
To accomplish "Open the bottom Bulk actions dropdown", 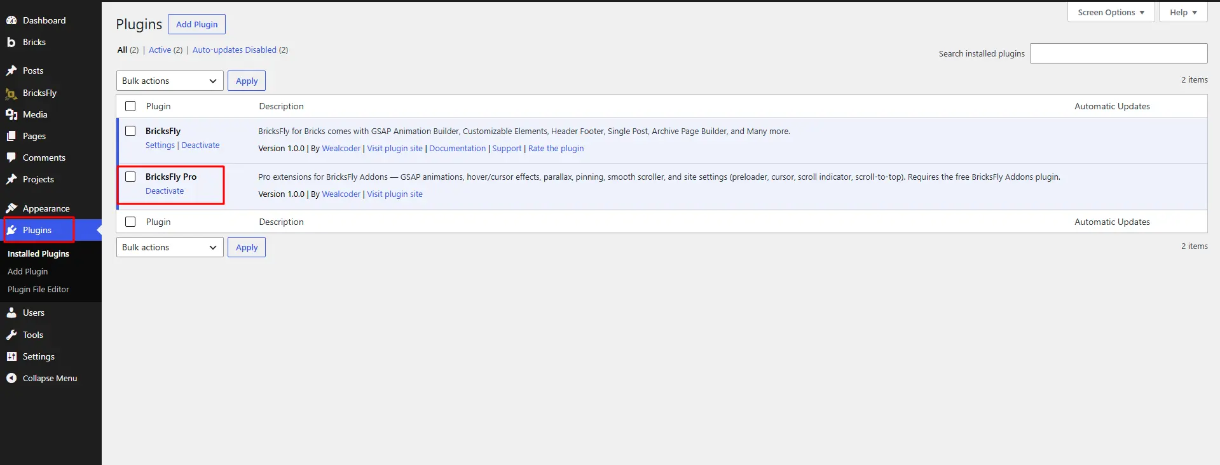I will pyautogui.click(x=170, y=247).
